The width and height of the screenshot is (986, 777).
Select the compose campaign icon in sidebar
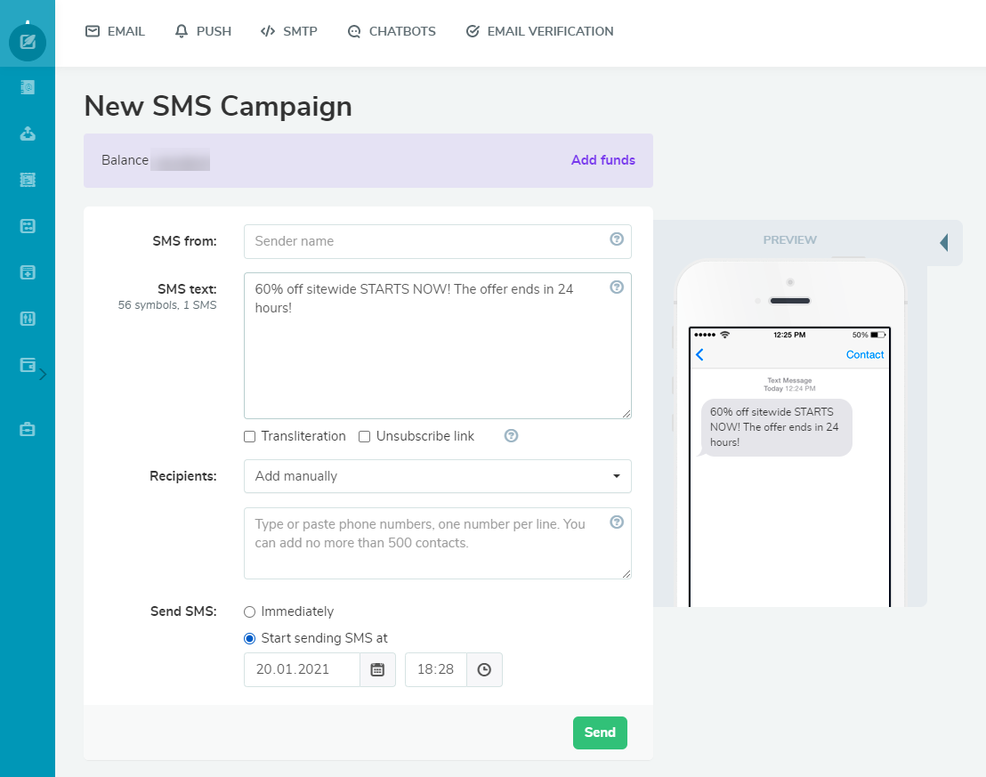point(28,43)
